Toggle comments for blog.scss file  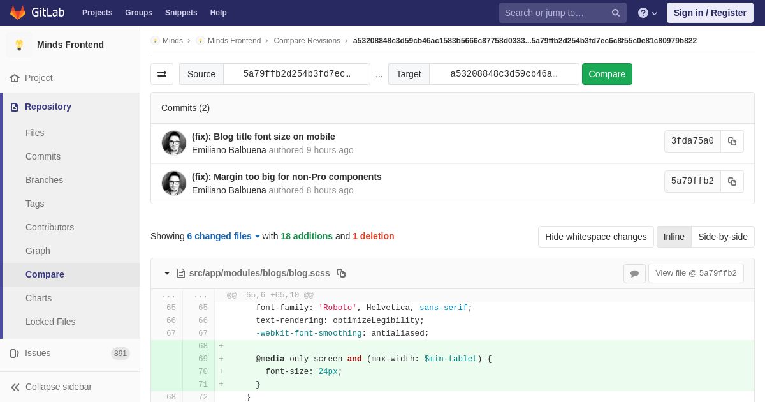click(x=634, y=273)
